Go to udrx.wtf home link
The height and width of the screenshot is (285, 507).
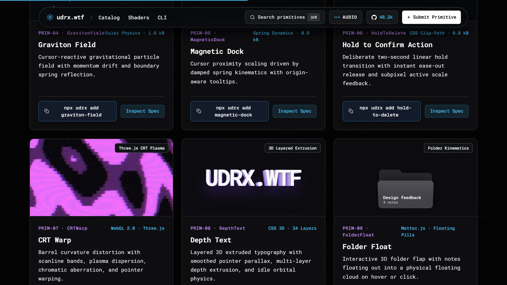(65, 17)
